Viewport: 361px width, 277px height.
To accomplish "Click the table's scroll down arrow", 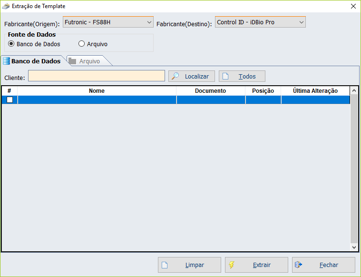I will tap(353, 247).
